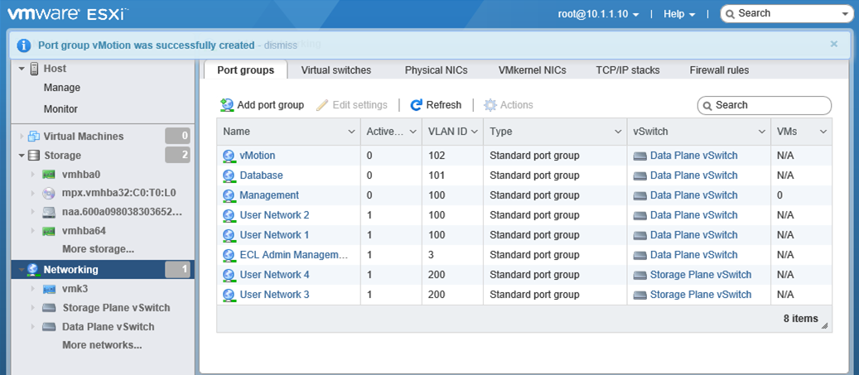Close the notification banner with X
This screenshot has width=859, height=375.
coord(833,44)
